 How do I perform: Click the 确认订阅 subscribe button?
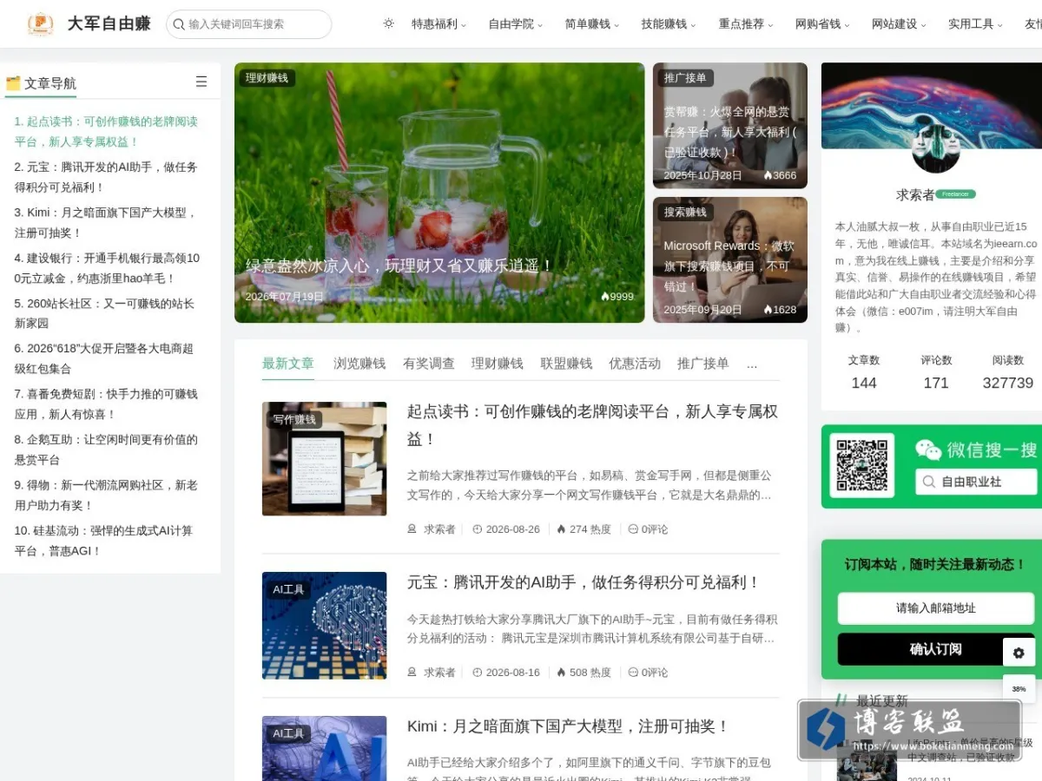(935, 649)
